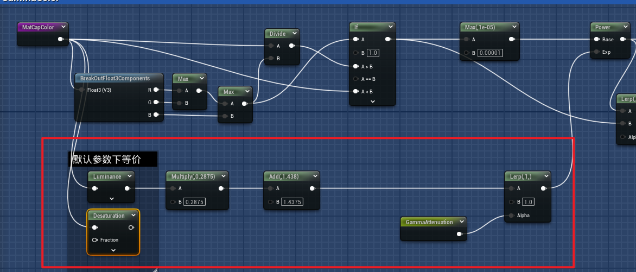
Task: Expand the chevron at bottom of If node
Action: 372,102
